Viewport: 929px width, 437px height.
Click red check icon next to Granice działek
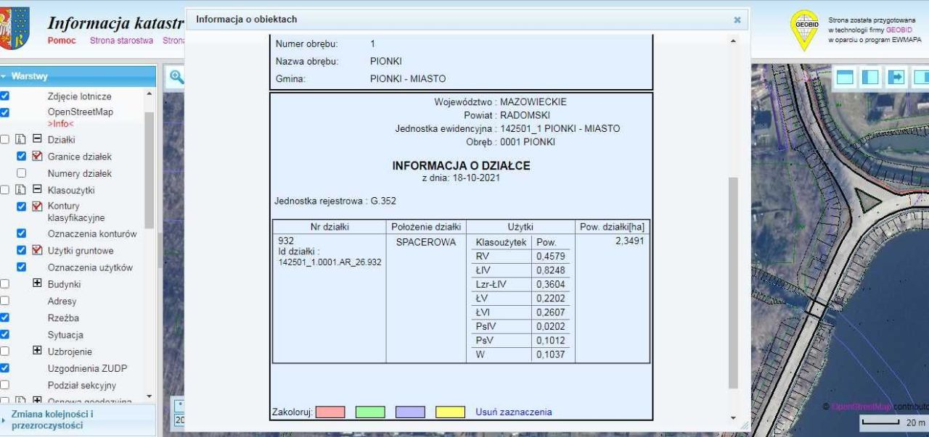click(x=38, y=157)
